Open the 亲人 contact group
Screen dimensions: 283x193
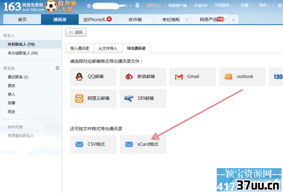pyautogui.click(x=12, y=94)
